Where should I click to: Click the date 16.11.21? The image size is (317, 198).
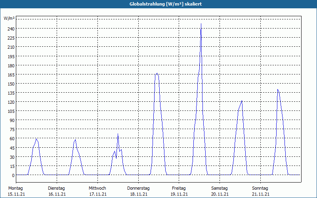click(x=57, y=194)
